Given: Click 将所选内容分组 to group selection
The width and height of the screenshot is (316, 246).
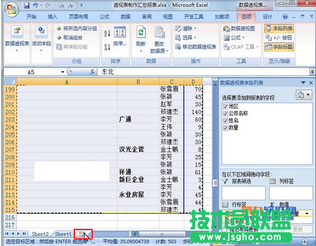Looking at the screenshot, I should [x=77, y=29].
